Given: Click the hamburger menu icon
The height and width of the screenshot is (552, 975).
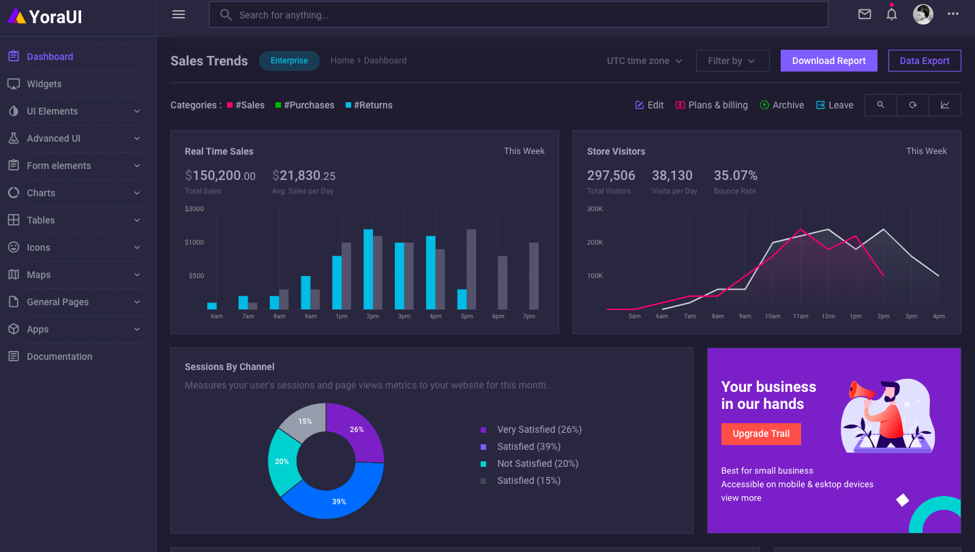Looking at the screenshot, I should pos(179,14).
